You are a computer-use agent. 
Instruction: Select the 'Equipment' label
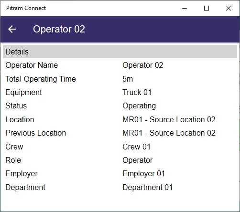click(x=23, y=93)
